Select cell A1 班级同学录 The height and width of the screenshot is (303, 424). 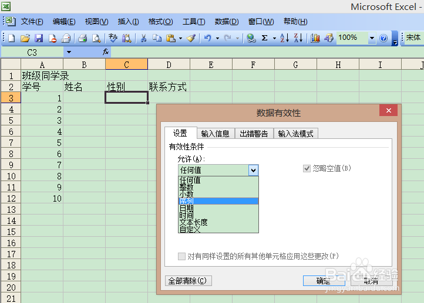42,76
